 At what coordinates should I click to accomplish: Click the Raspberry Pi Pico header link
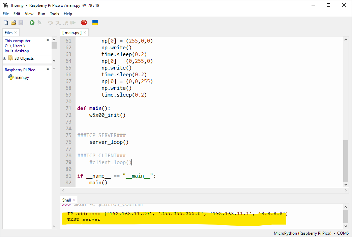(20, 70)
